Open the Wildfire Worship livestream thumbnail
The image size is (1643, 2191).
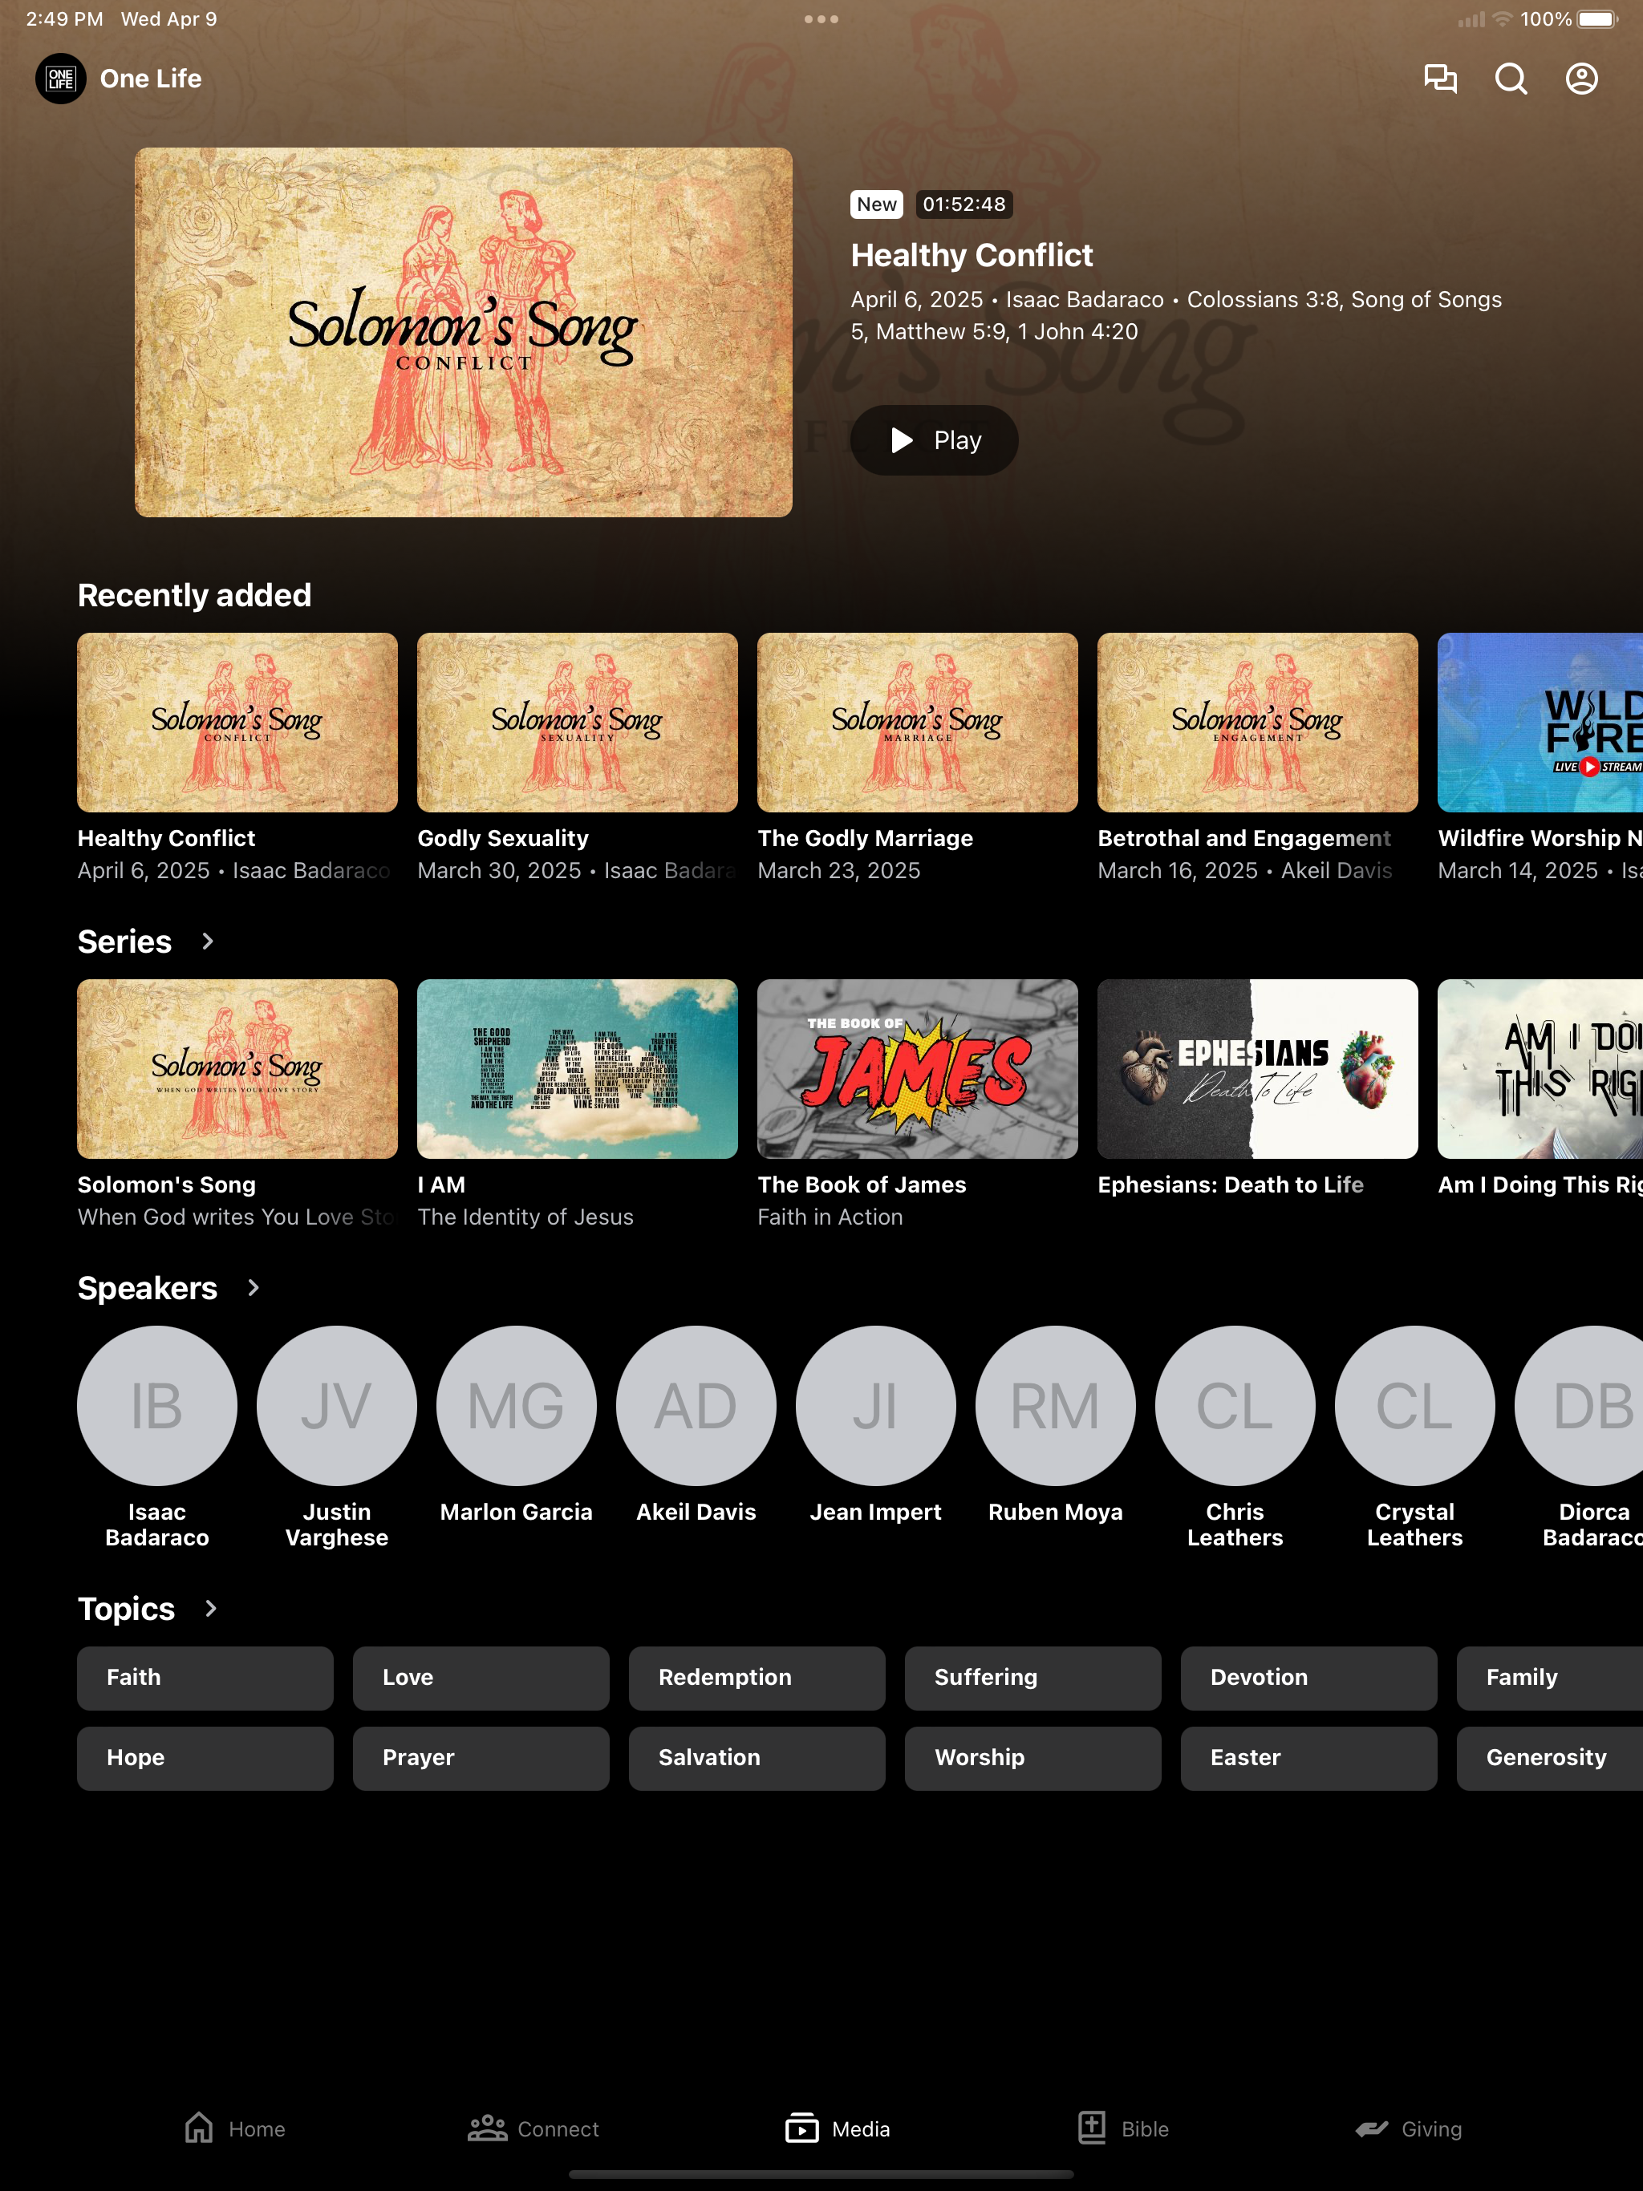click(1540, 722)
